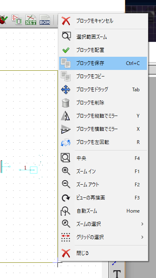This screenshot has height=278, width=156.
Task: Choose ズーム アウト menu entry
Action: [x=103, y=185]
